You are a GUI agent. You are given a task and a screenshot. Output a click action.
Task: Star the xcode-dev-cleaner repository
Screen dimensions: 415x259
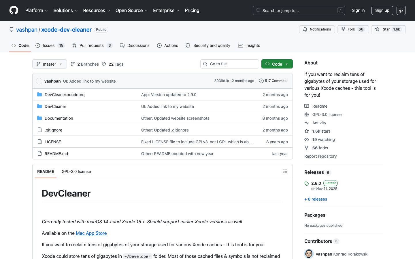(x=388, y=29)
